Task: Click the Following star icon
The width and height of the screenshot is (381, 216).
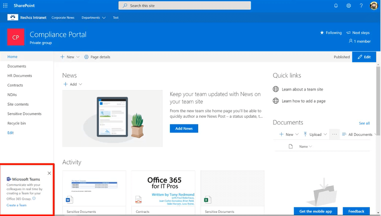Action: [x=322, y=33]
